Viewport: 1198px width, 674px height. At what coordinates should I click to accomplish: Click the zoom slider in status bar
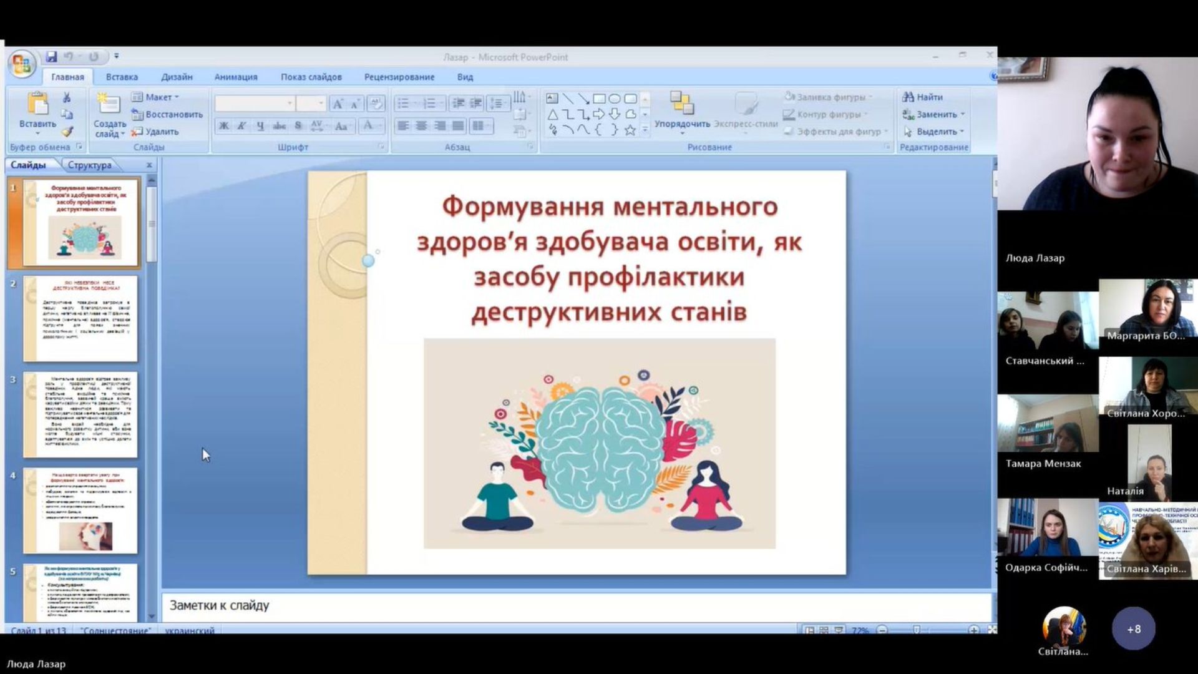point(917,630)
